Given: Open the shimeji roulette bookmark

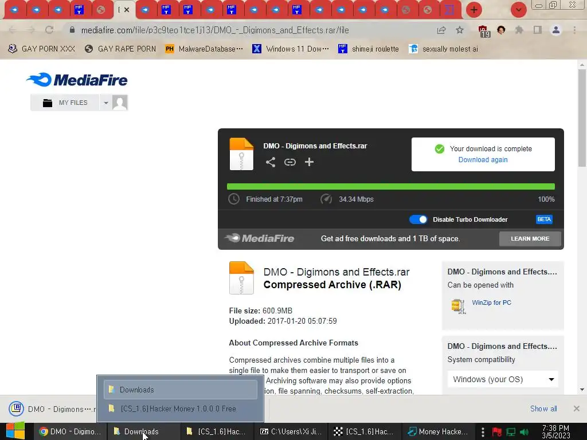Looking at the screenshot, I should tap(369, 49).
